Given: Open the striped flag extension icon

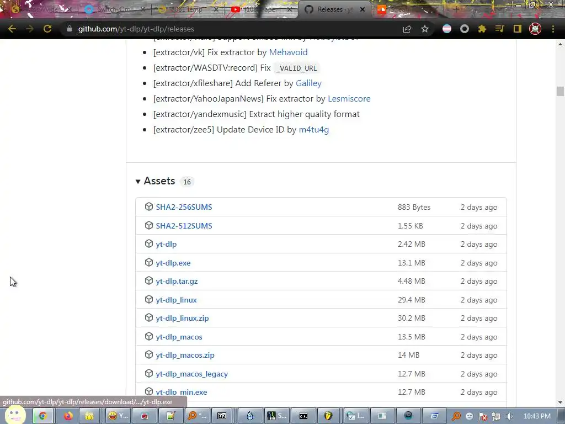Looking at the screenshot, I should tap(447, 29).
